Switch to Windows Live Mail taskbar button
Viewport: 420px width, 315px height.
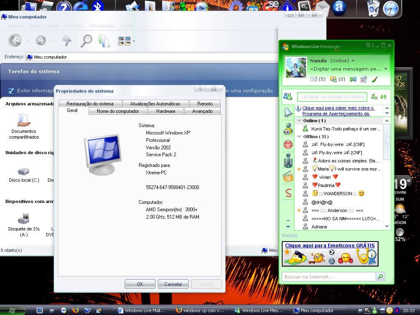point(142,310)
